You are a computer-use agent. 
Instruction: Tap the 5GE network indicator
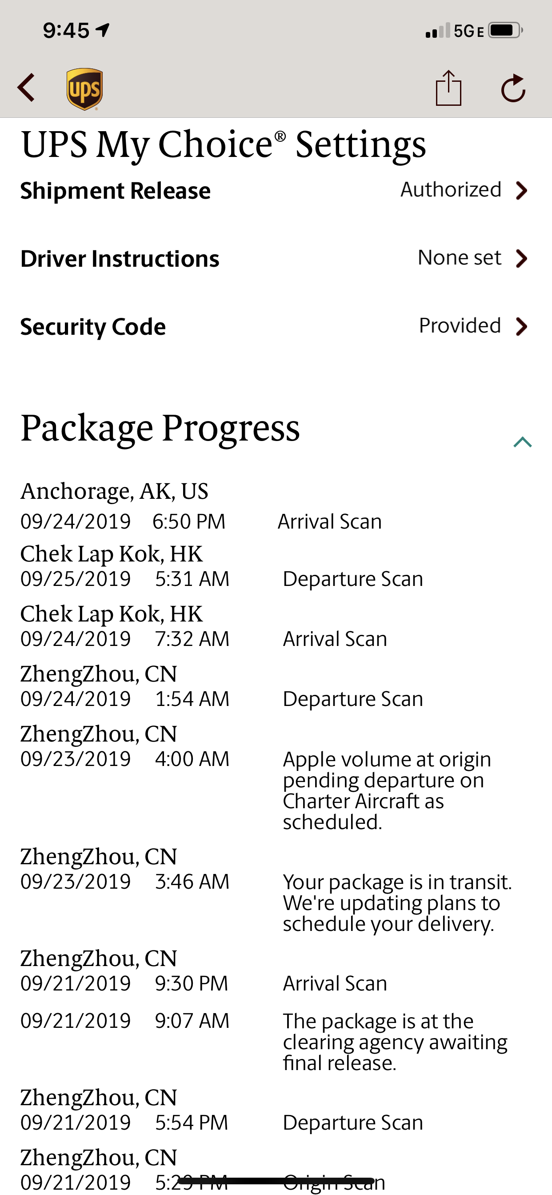468,31
